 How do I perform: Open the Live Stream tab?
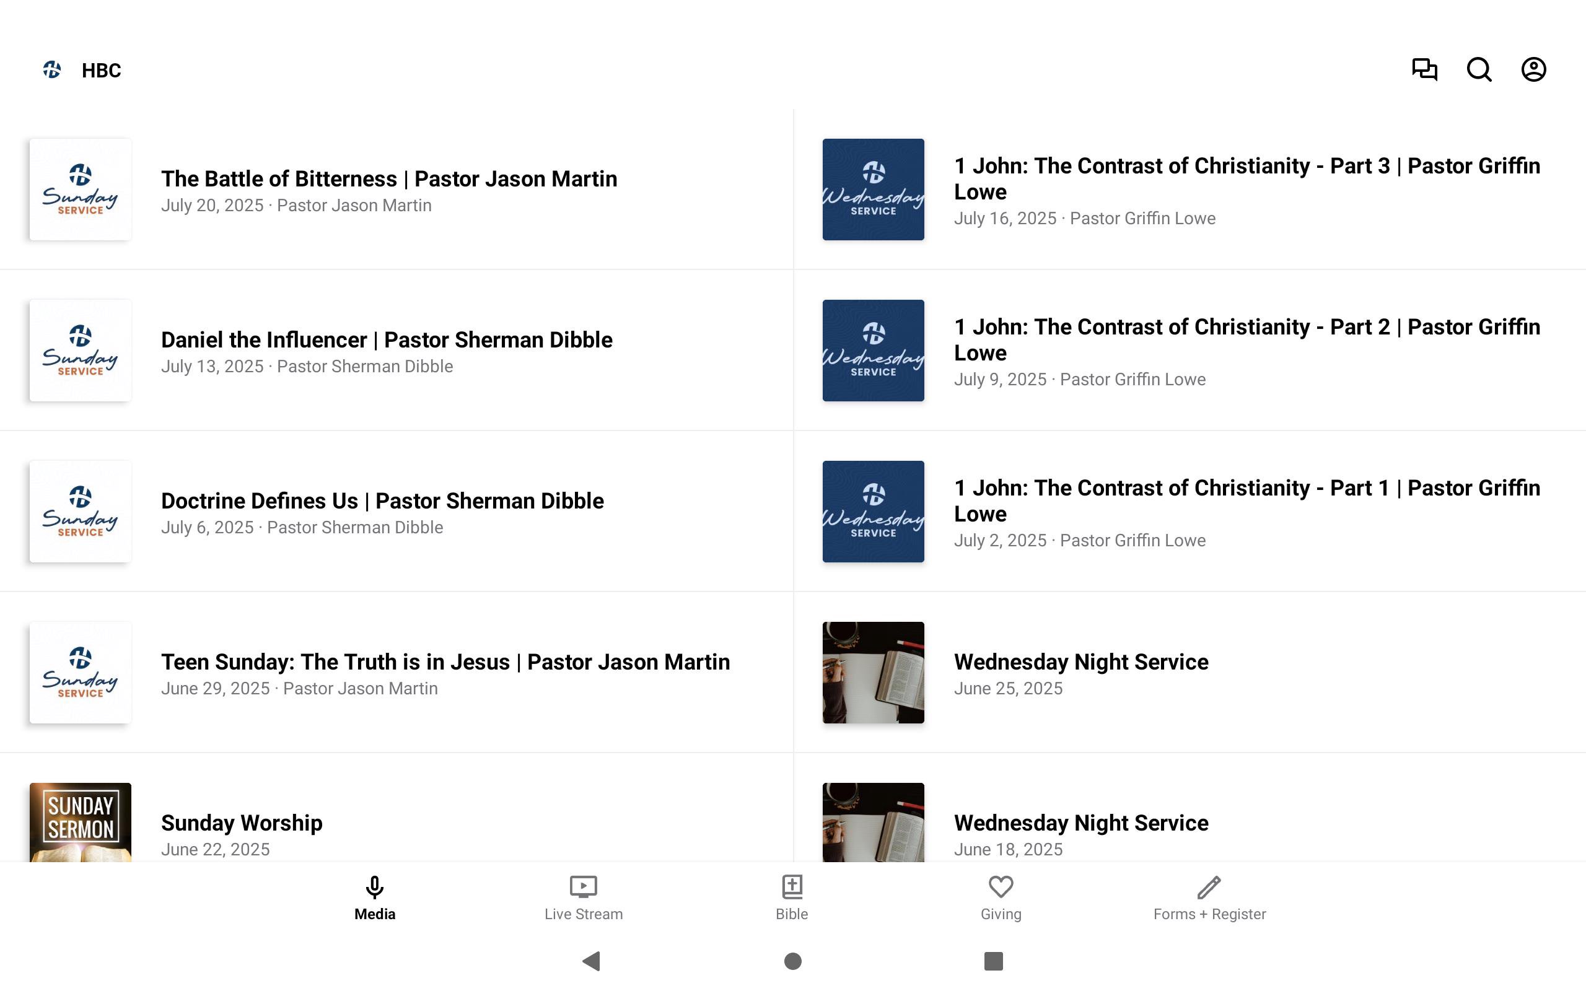click(x=583, y=898)
